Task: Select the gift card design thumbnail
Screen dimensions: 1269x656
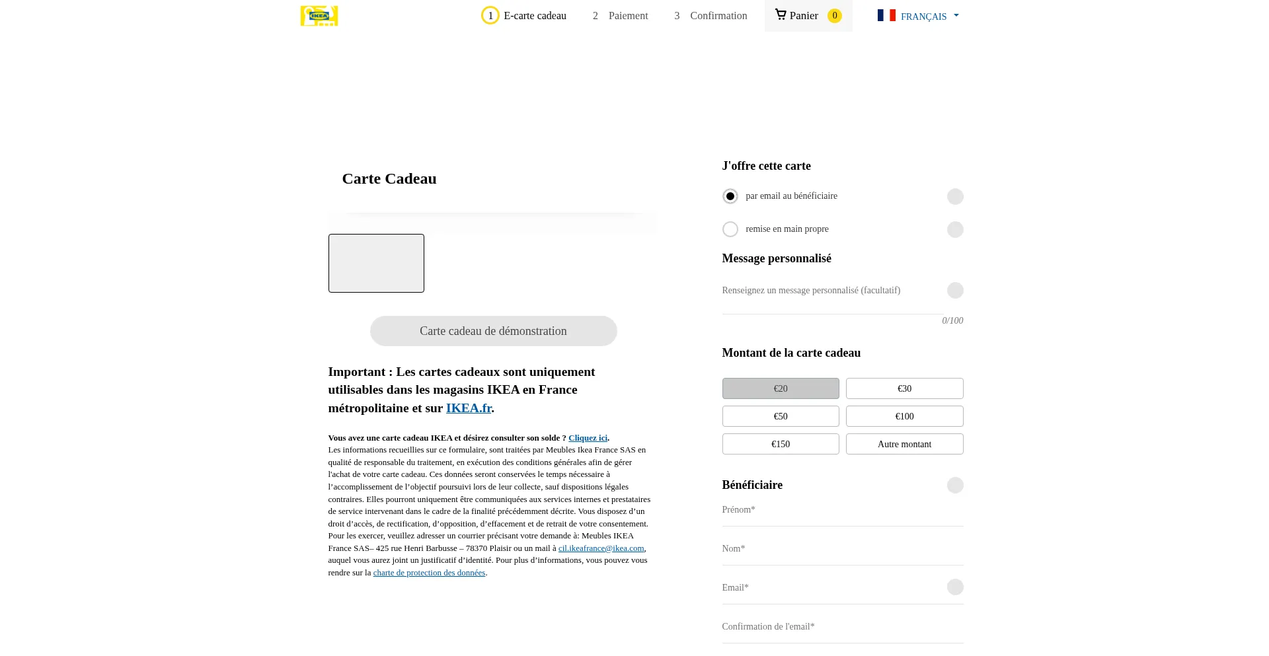Action: click(376, 263)
